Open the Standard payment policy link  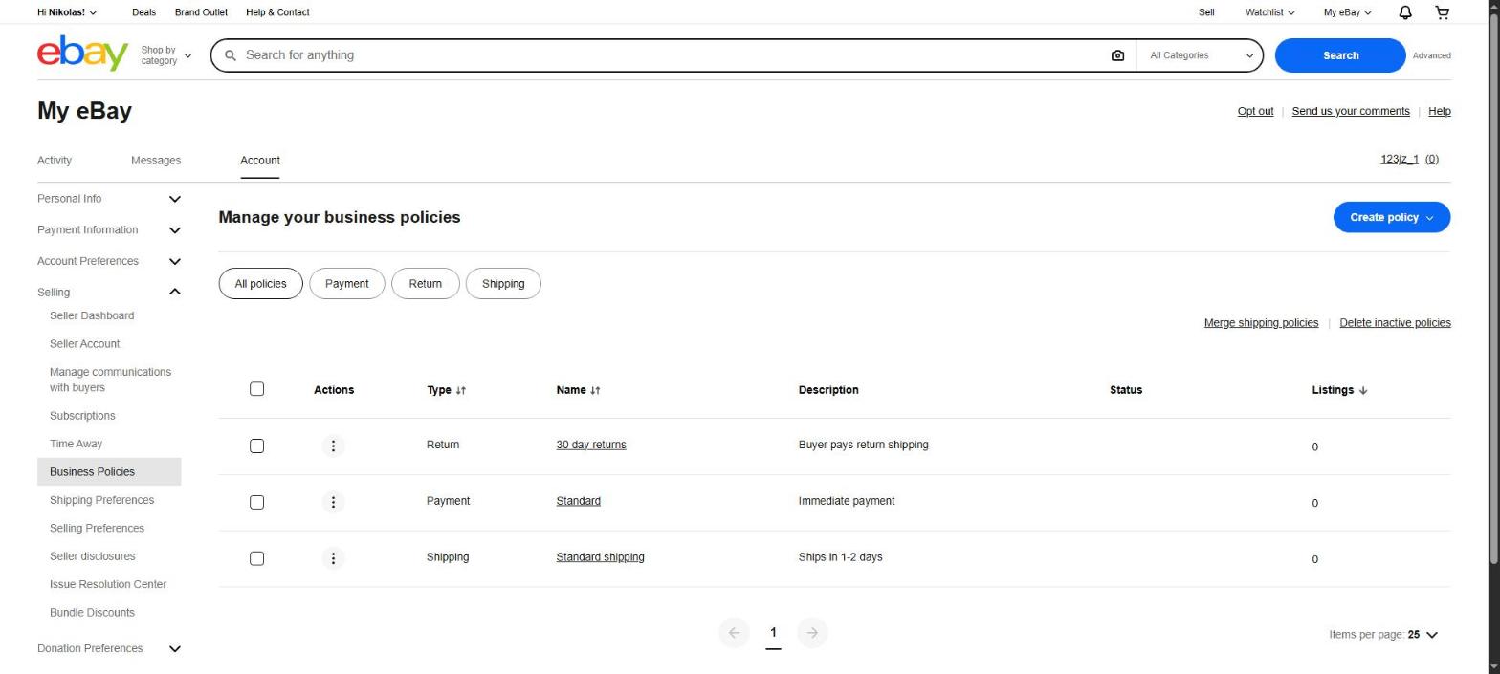(x=578, y=501)
